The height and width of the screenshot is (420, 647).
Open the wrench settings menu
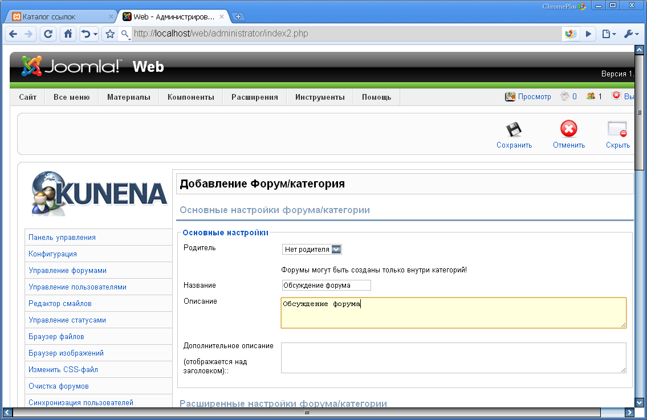click(x=631, y=34)
